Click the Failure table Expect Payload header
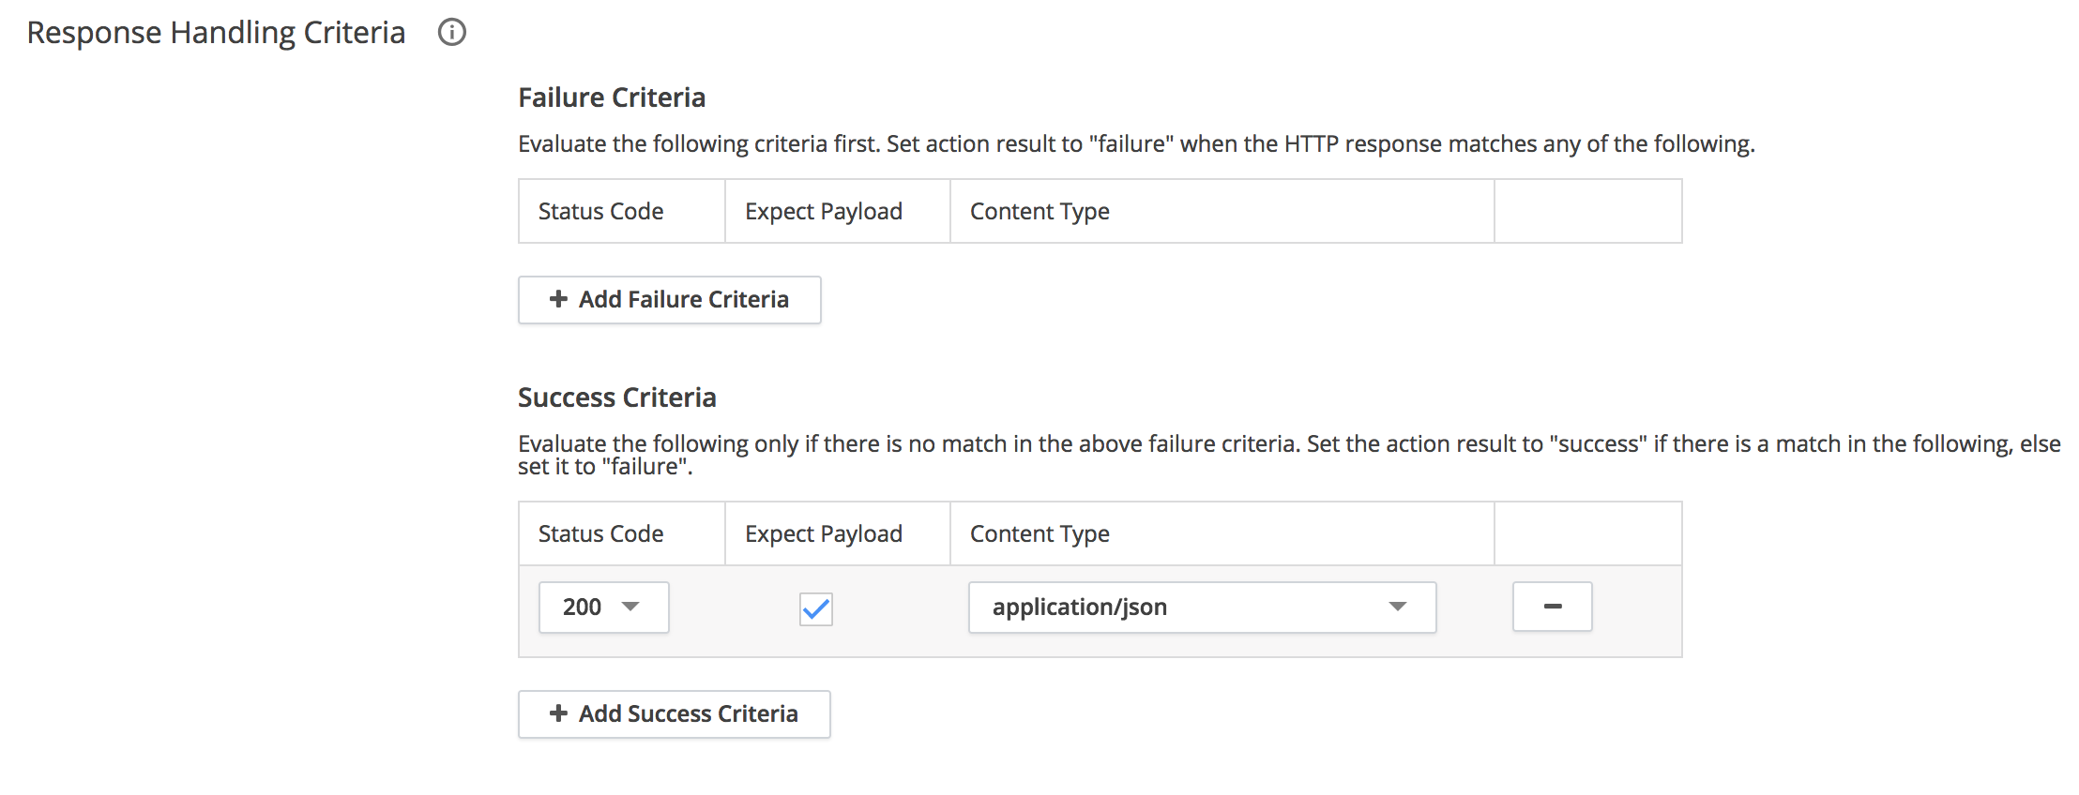 coord(823,212)
